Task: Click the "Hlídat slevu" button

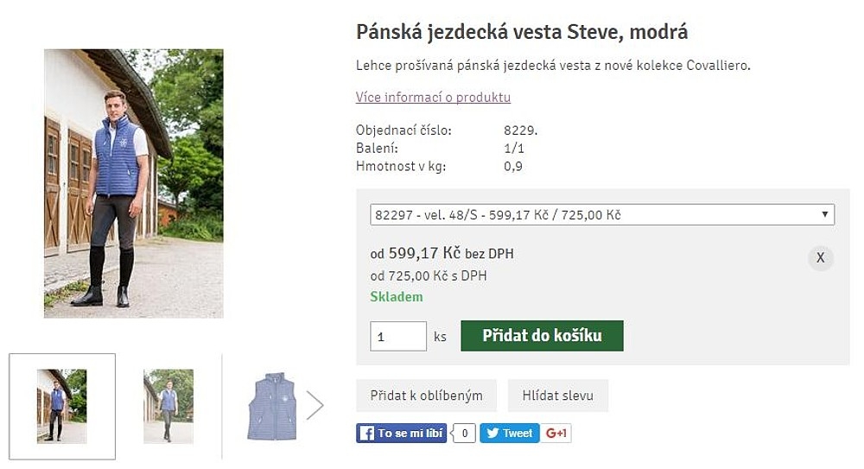Action: pos(557,396)
